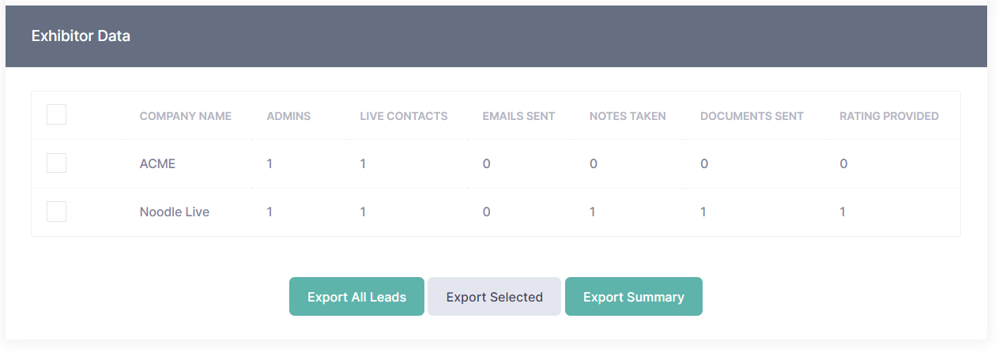The height and width of the screenshot is (356, 999).
Task: Select the Rating Provided column header
Action: tap(888, 116)
